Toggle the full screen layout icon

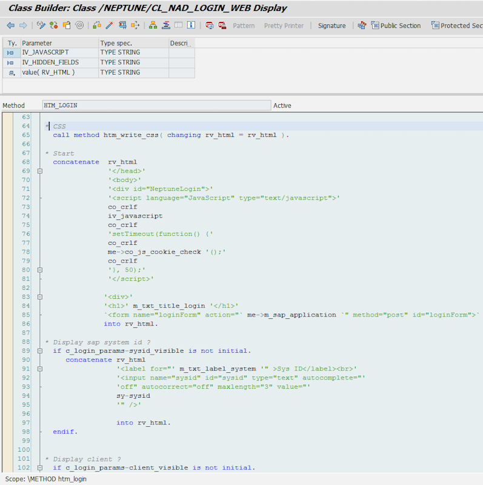coord(178,25)
